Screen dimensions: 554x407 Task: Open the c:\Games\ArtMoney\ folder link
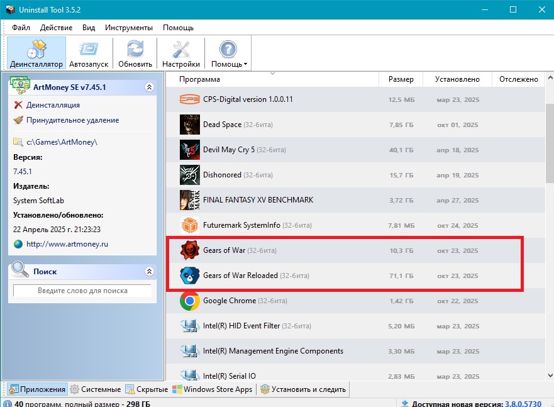(62, 142)
